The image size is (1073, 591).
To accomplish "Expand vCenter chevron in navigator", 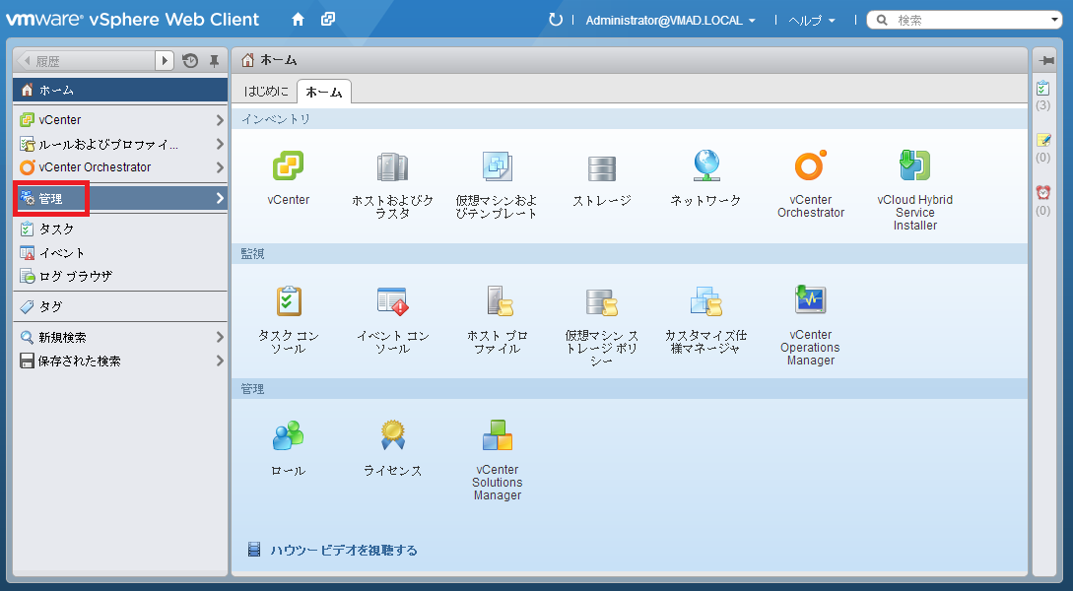I will coord(220,120).
